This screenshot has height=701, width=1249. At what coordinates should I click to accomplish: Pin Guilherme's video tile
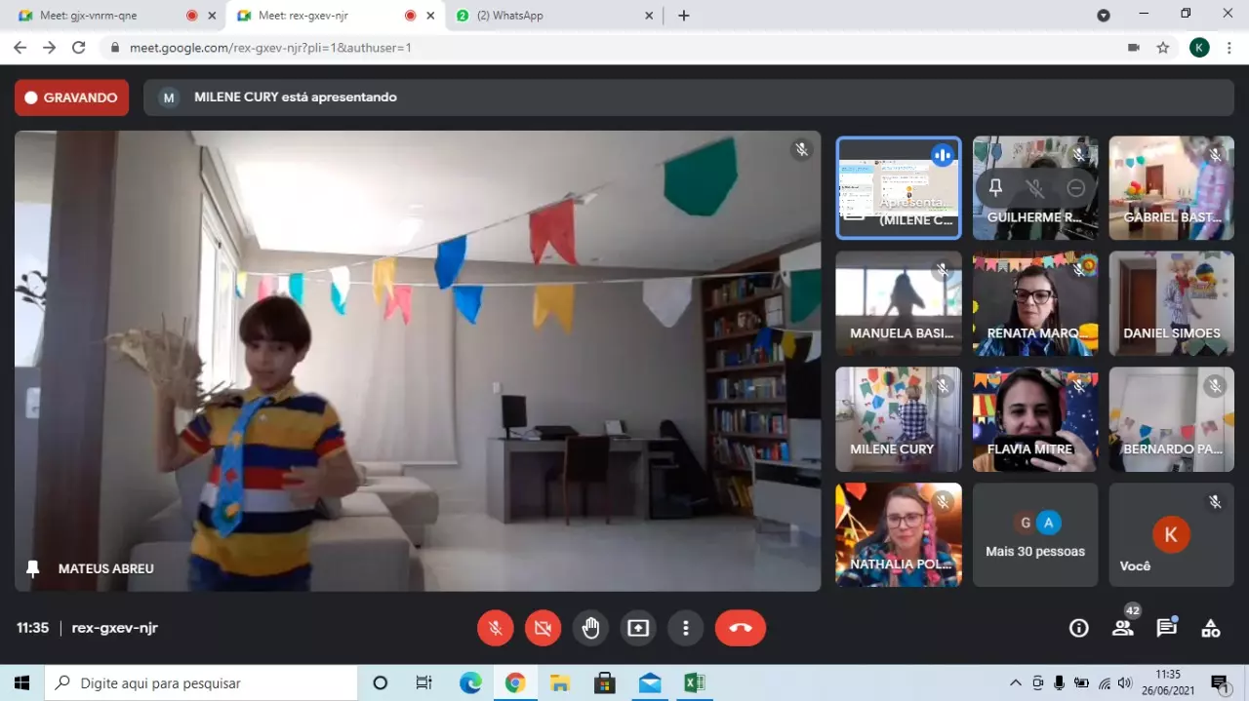tap(995, 188)
